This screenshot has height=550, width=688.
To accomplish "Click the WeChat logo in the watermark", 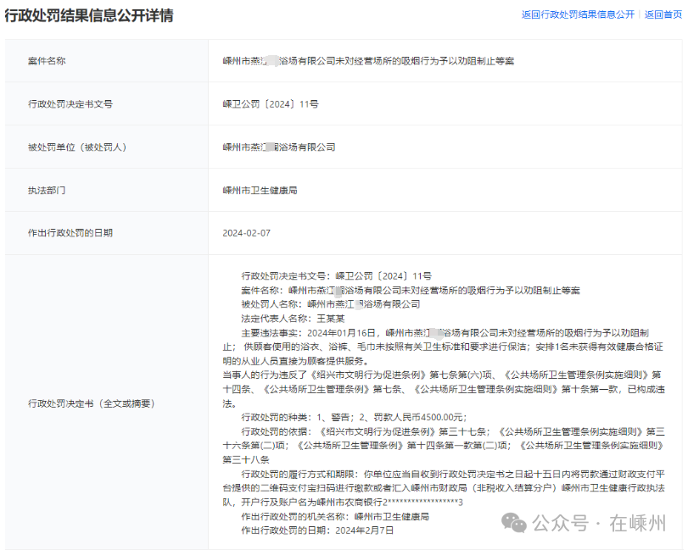I will point(514,522).
